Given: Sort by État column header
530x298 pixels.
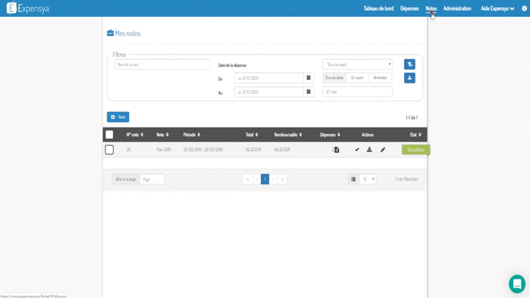Looking at the screenshot, I should coord(416,135).
